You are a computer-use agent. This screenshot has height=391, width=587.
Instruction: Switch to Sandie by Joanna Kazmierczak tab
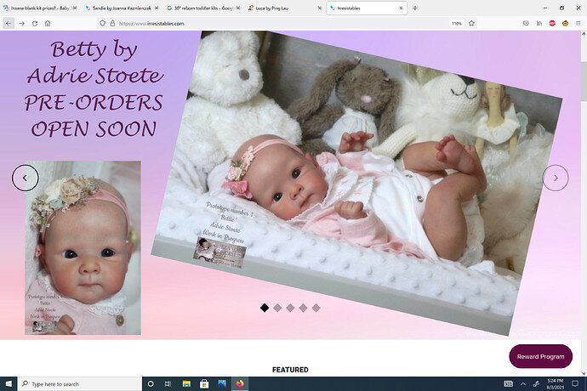[x=122, y=8]
